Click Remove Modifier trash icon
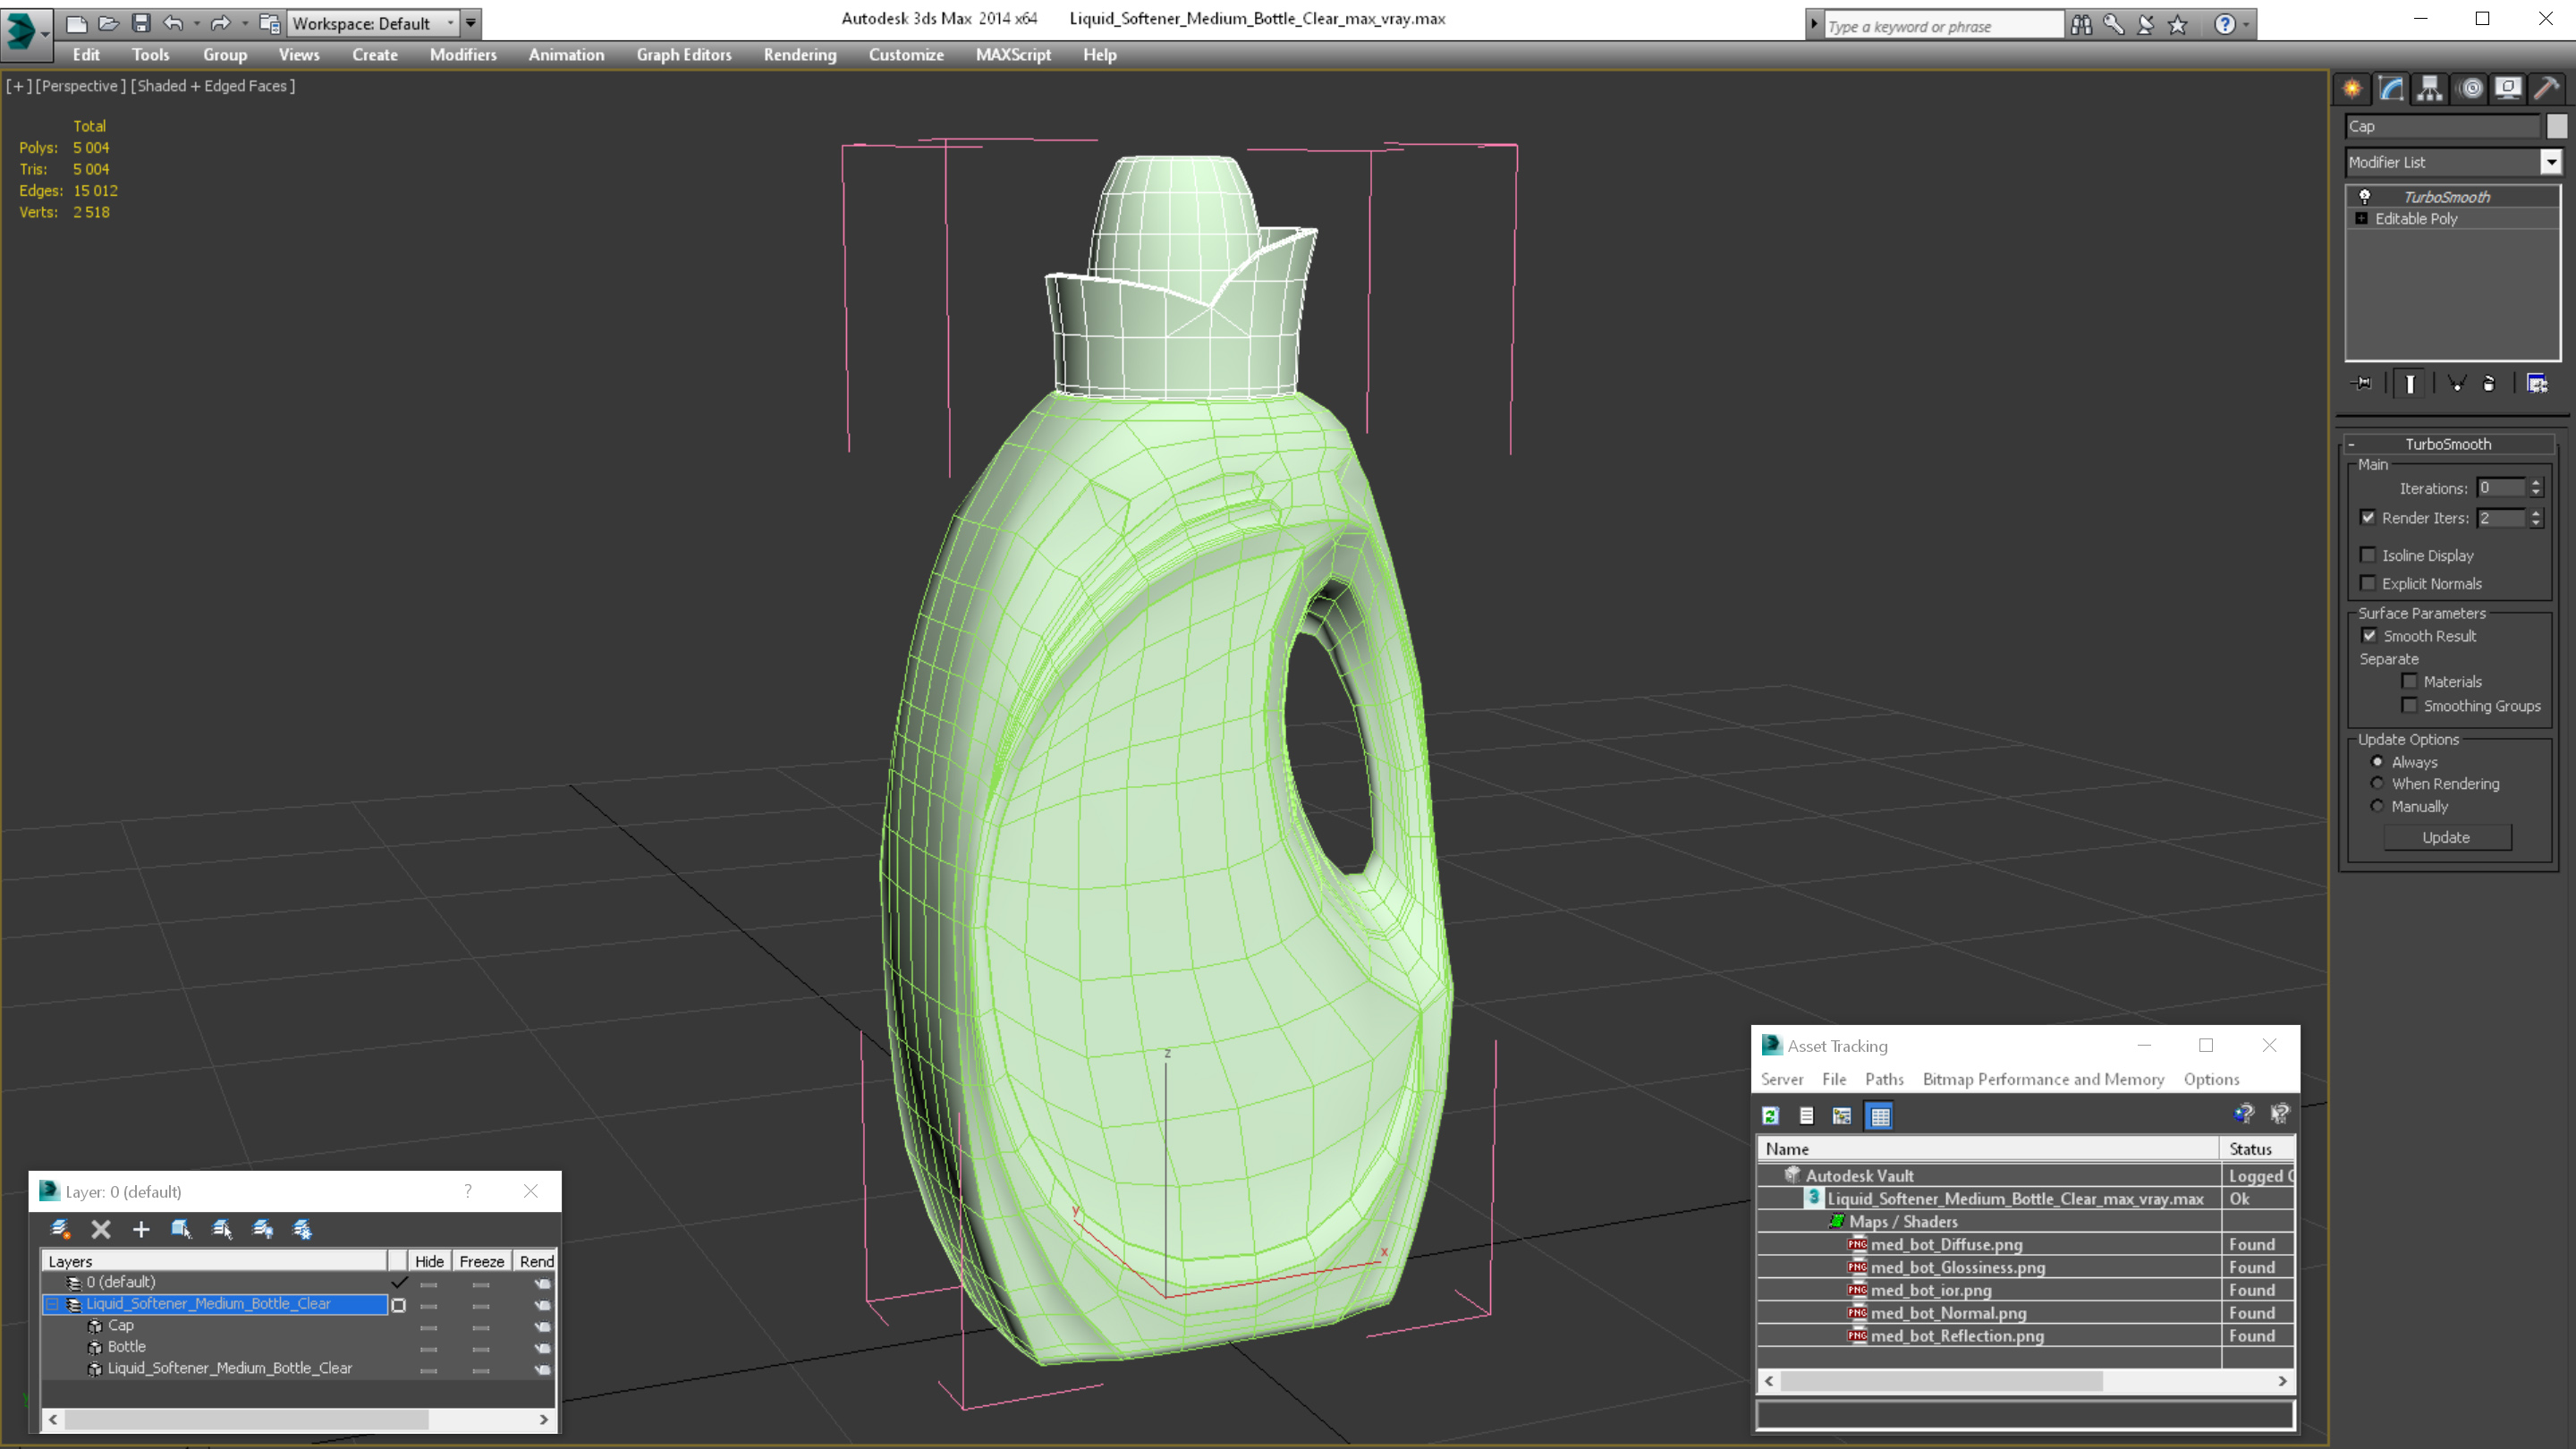2576x1449 pixels. (2489, 384)
